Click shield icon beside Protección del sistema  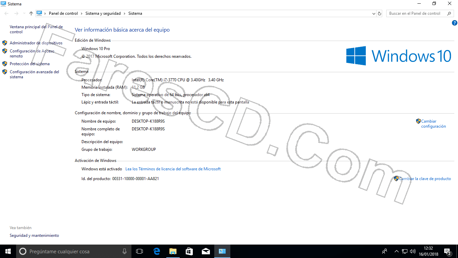tap(5, 64)
